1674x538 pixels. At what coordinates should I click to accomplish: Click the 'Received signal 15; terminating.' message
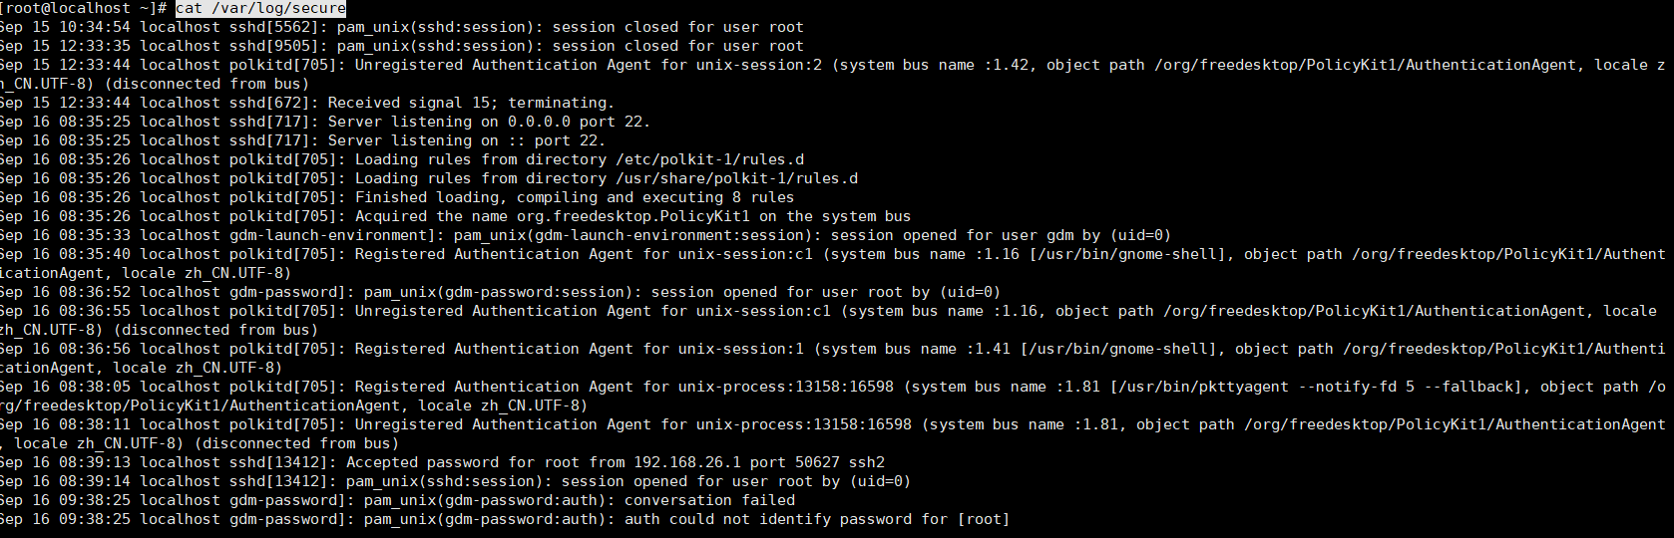tap(471, 103)
